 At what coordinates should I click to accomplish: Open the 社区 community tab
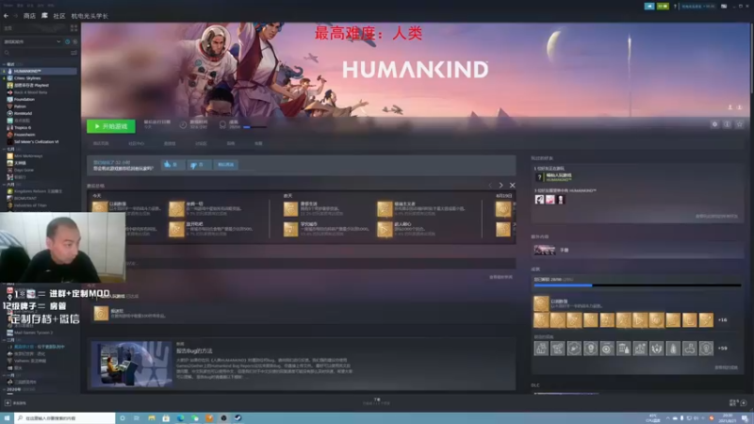tap(59, 16)
